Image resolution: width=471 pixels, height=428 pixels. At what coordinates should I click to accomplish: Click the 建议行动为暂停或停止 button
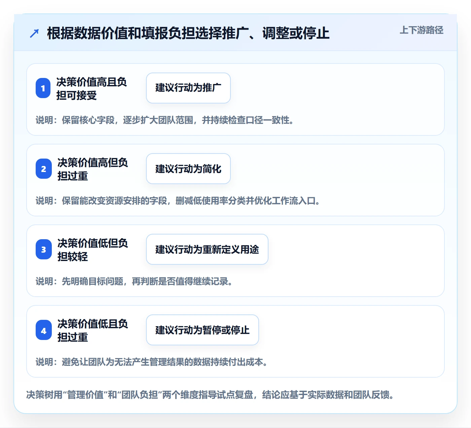pyautogui.click(x=203, y=330)
